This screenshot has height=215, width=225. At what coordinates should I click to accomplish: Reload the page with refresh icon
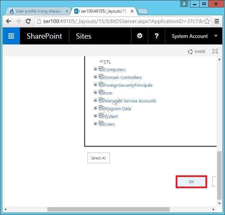[29, 21]
